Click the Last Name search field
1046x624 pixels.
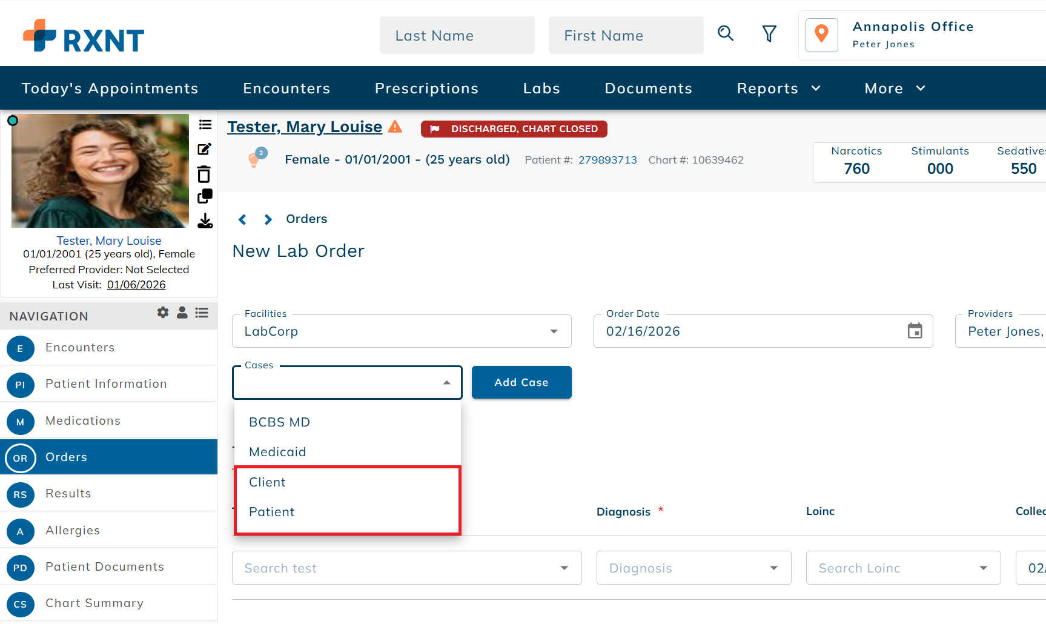pyautogui.click(x=457, y=36)
